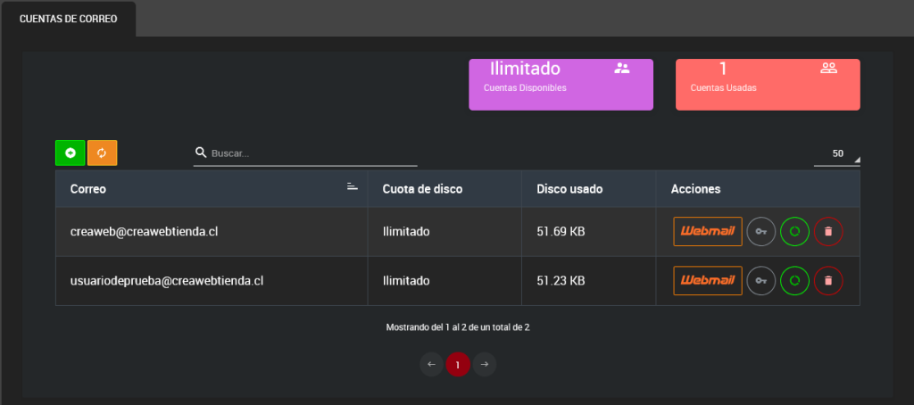Click green circular icon for creaweb account
Screen dimensions: 914x405
coord(794,232)
